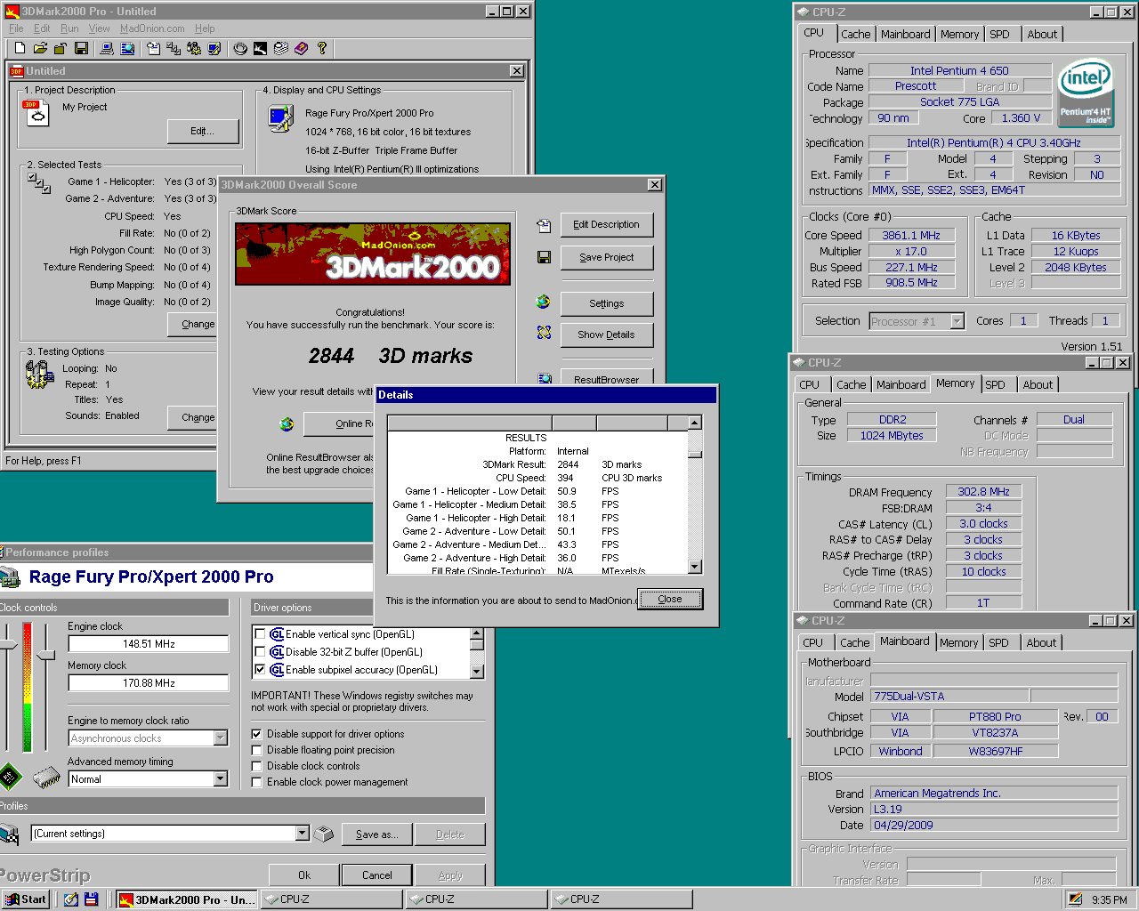Click the purple help book toolbar icon
Viewport: 1139px width, 911px height.
point(301,48)
